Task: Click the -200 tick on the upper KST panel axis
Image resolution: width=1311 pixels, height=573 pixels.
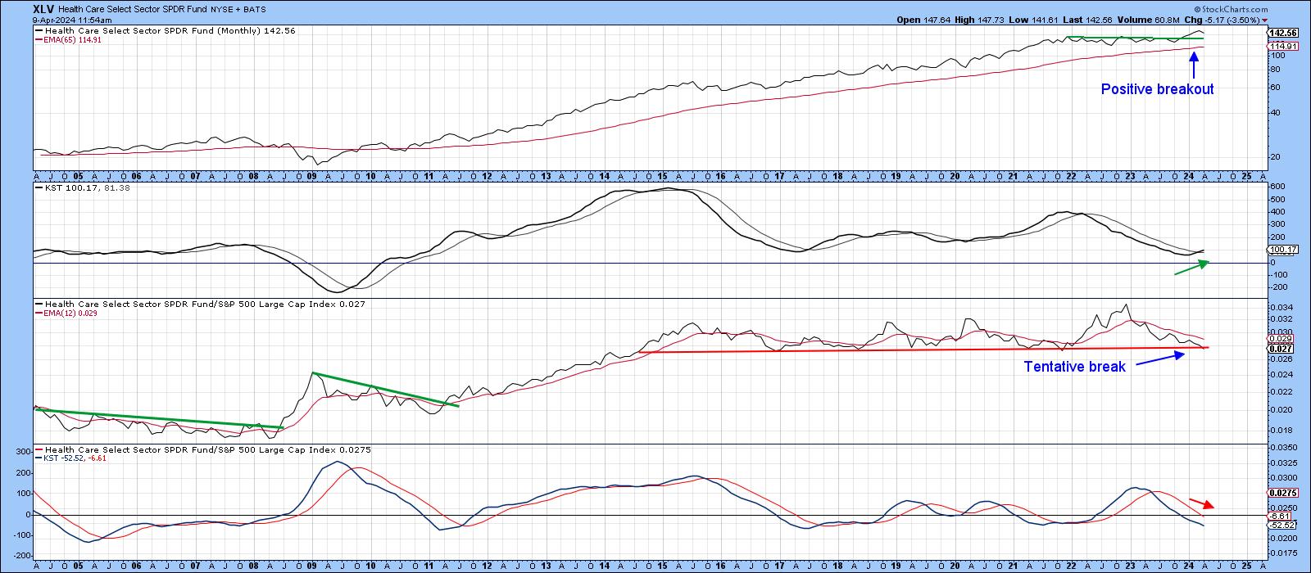Action: 1278,286
